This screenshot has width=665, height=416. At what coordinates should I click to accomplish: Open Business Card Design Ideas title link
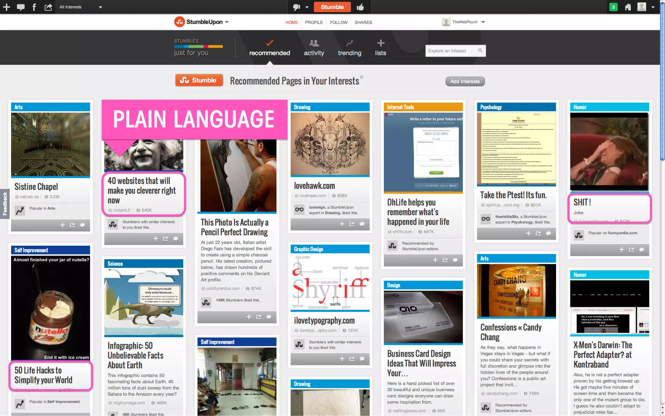pyautogui.click(x=421, y=363)
